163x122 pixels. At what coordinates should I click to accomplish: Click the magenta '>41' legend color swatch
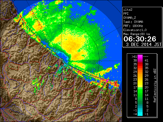pos(140,57)
